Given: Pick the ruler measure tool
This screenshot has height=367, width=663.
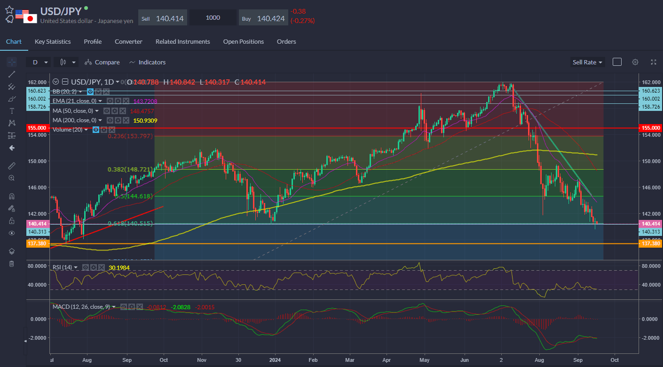Looking at the screenshot, I should 12,166.
